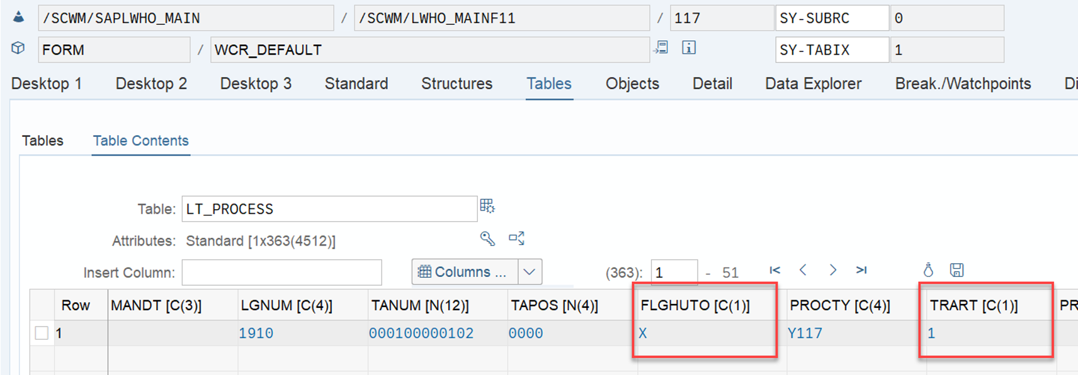
Task: Open the Structures tab
Action: [x=457, y=84]
